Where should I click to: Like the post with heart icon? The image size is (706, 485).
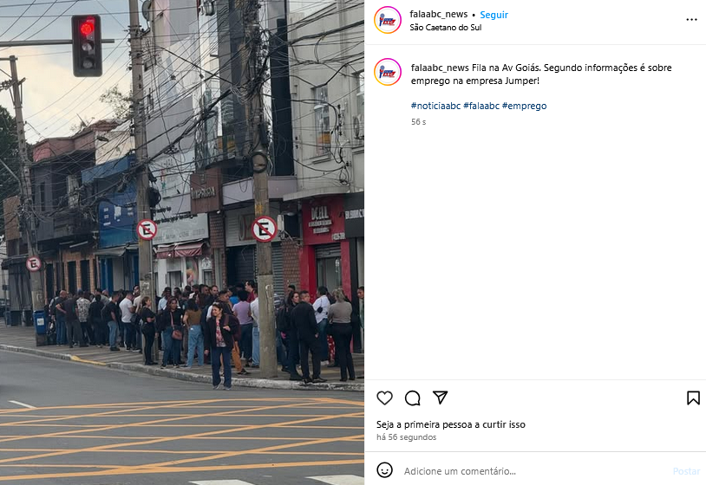[384, 398]
